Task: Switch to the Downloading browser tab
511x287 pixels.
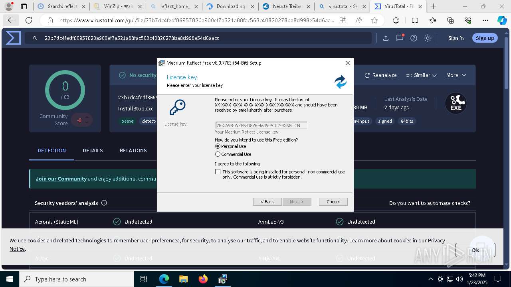Action: [230, 6]
